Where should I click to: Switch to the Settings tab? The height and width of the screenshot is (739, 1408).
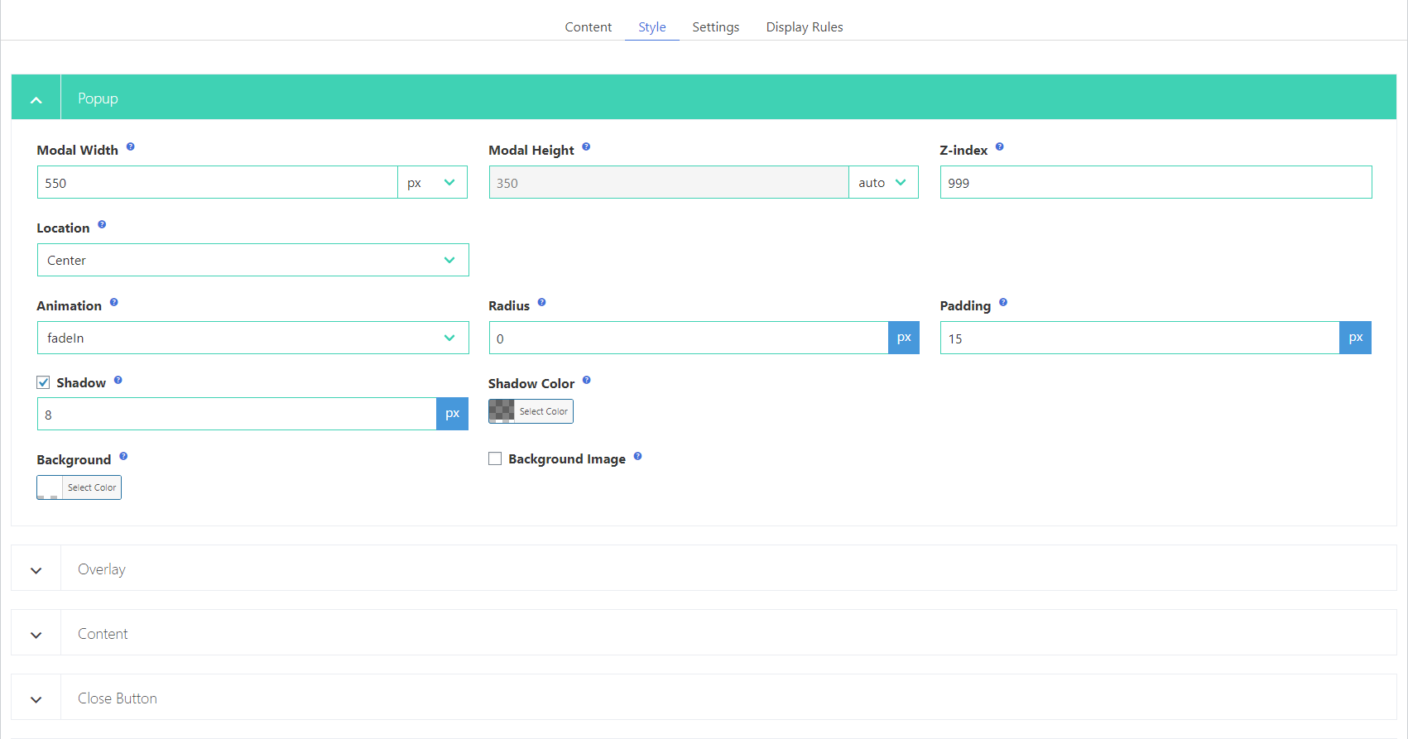[715, 27]
